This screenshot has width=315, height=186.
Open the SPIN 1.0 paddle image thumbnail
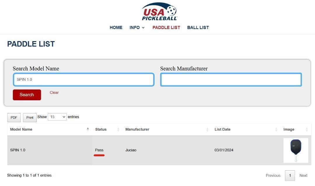point(296,150)
